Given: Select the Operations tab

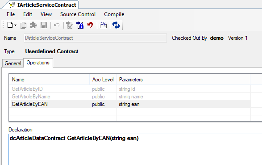Looking at the screenshot, I should [38, 63].
